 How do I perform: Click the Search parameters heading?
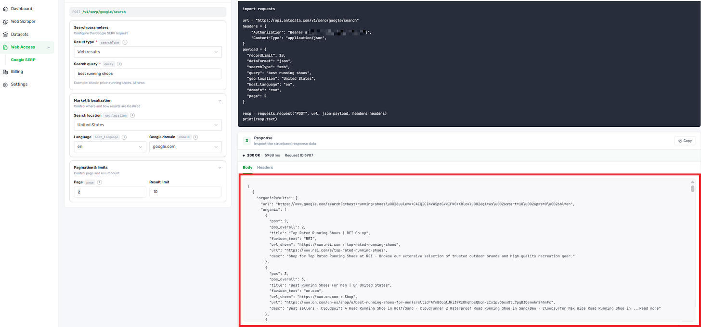click(91, 27)
